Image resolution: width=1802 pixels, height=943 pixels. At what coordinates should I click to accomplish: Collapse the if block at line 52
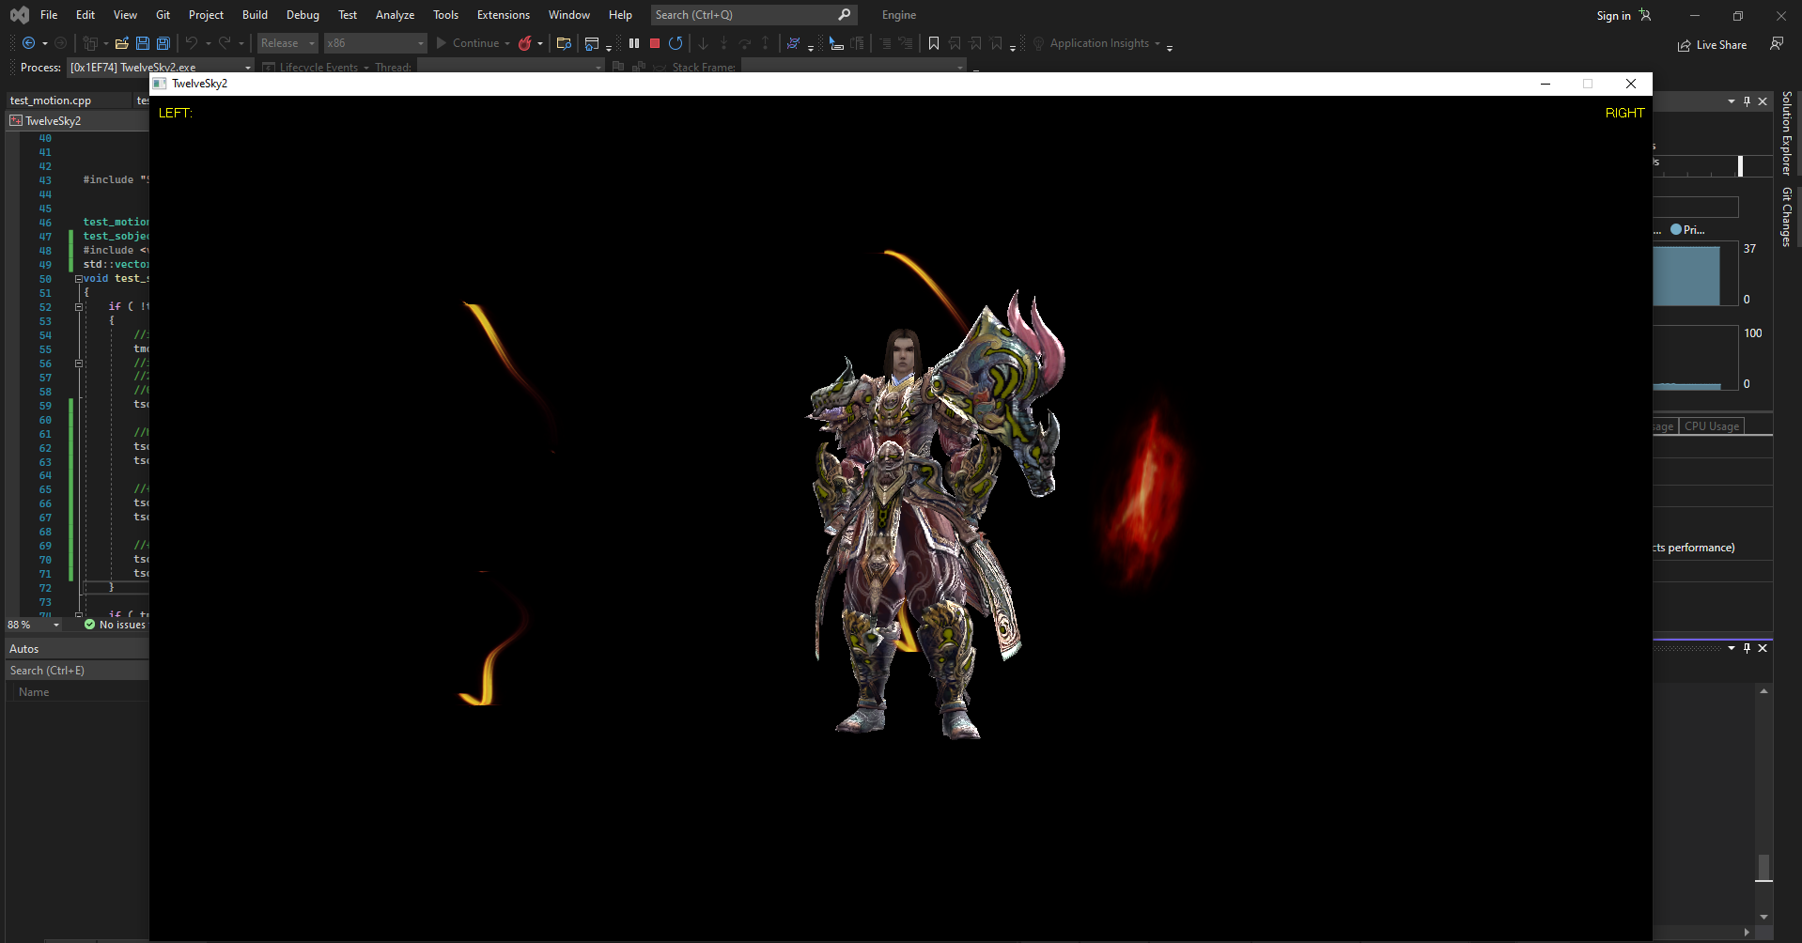79,306
